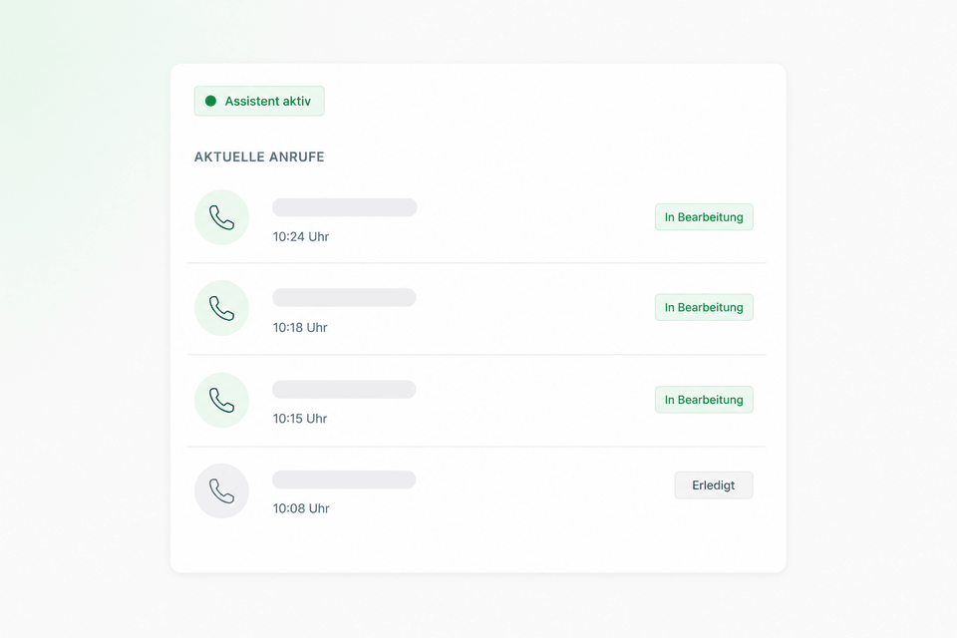Open the caller name placeholder above 10:15 Uhr

pos(344,389)
